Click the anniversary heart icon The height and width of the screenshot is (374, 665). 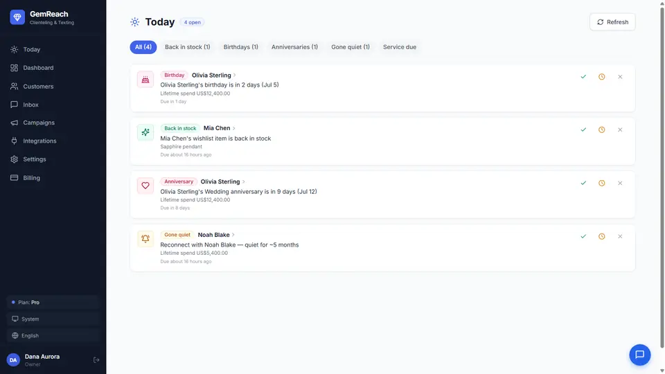[145, 186]
